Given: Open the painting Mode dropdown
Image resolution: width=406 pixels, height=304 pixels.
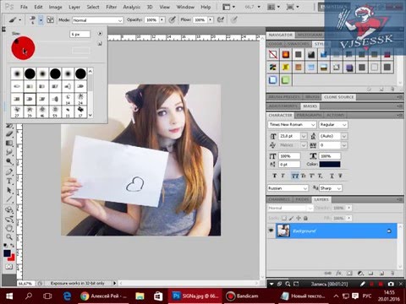Looking at the screenshot, I should 97,20.
